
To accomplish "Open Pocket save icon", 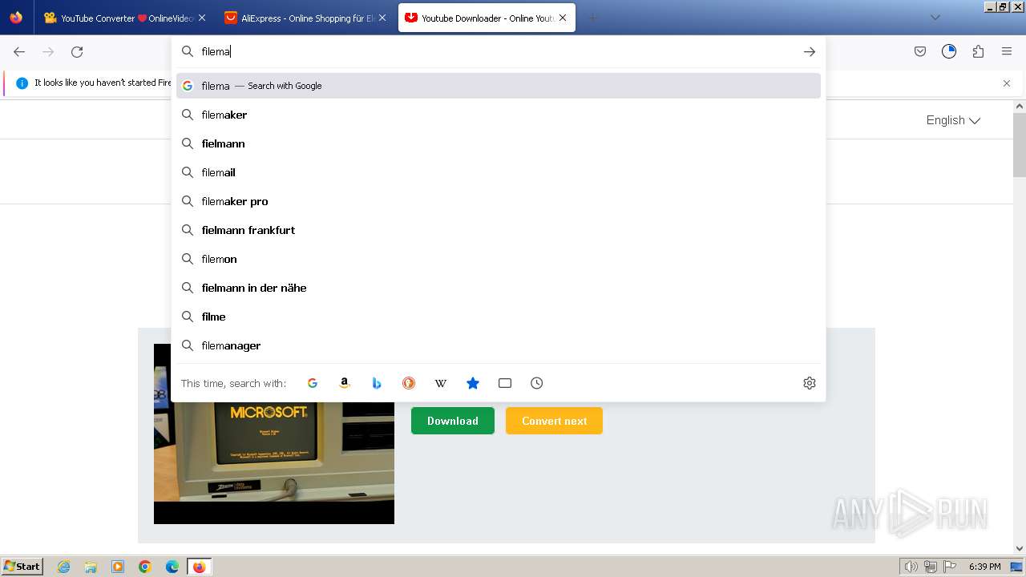I will click(x=920, y=51).
